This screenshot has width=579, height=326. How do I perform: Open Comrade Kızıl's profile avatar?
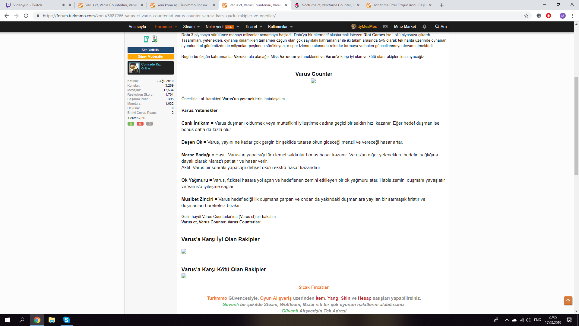point(134,68)
